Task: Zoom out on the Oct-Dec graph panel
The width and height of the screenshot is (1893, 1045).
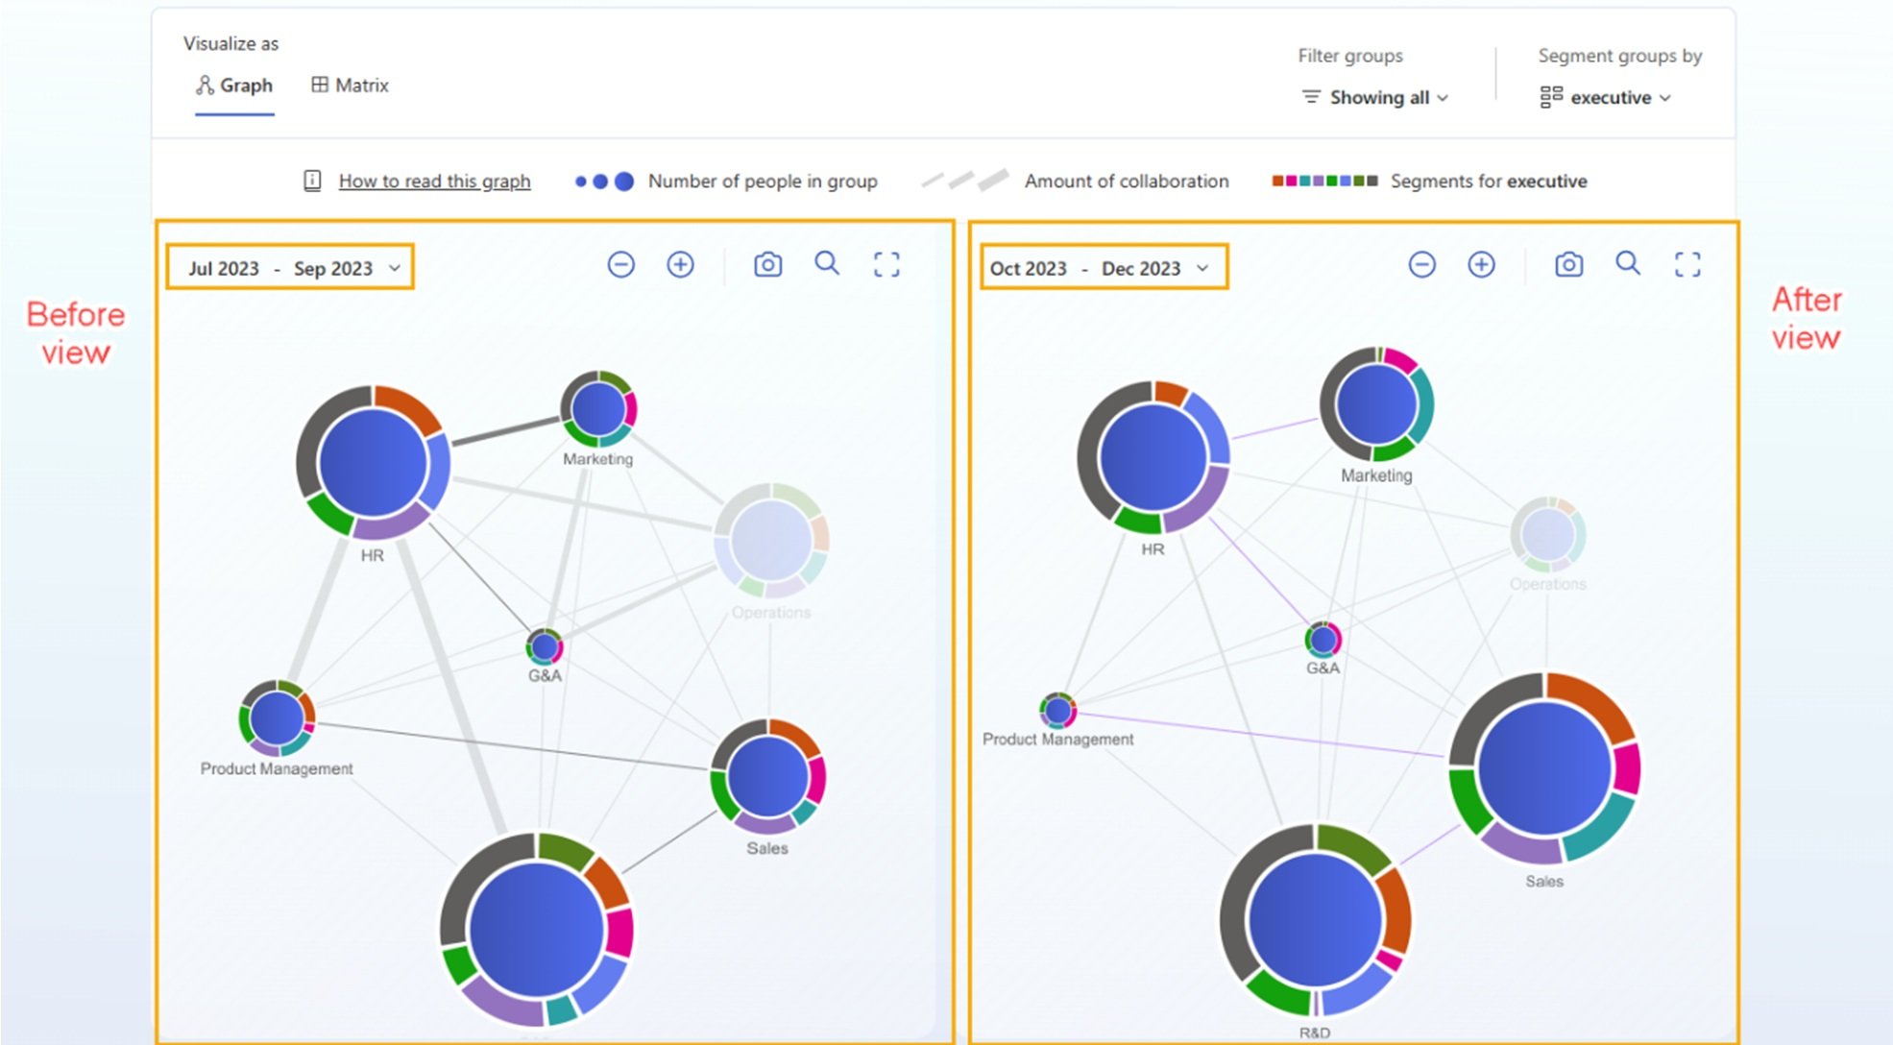Action: (1421, 264)
